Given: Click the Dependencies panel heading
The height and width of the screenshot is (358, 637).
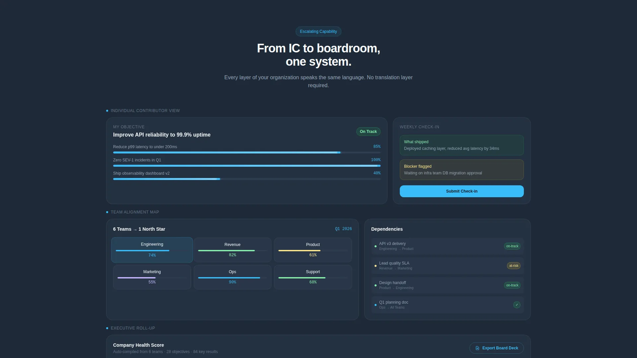Looking at the screenshot, I should click(x=387, y=229).
